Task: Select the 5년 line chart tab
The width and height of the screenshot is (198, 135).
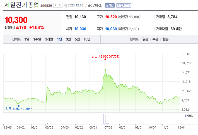Action: (x=77, y=39)
